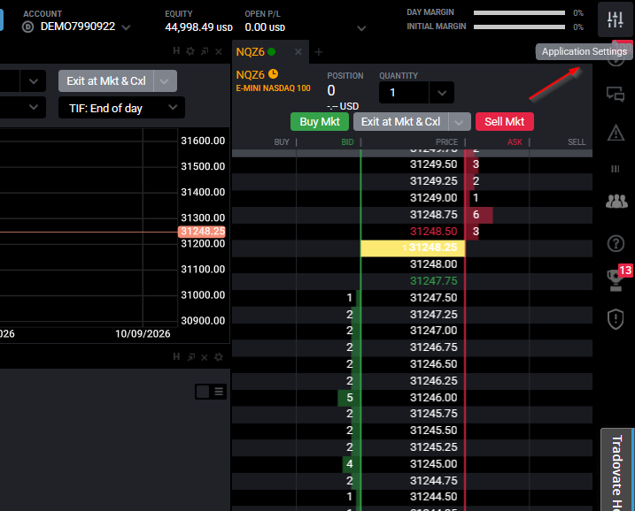
Task: Click bid size 4 at 31245.00
Action: click(x=350, y=463)
